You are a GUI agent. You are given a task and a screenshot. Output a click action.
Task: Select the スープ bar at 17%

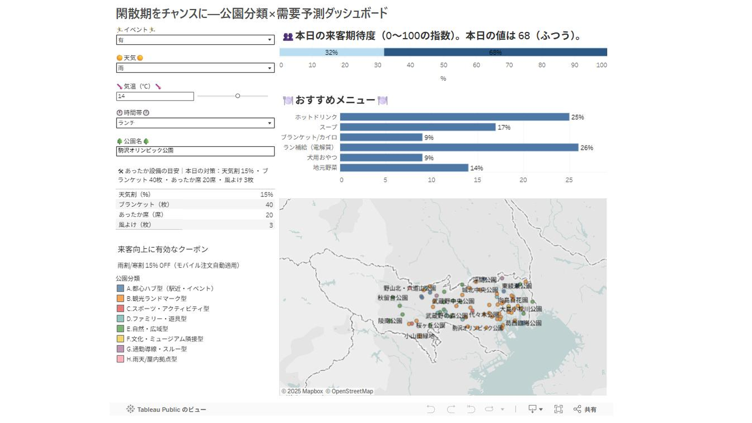[x=418, y=127]
